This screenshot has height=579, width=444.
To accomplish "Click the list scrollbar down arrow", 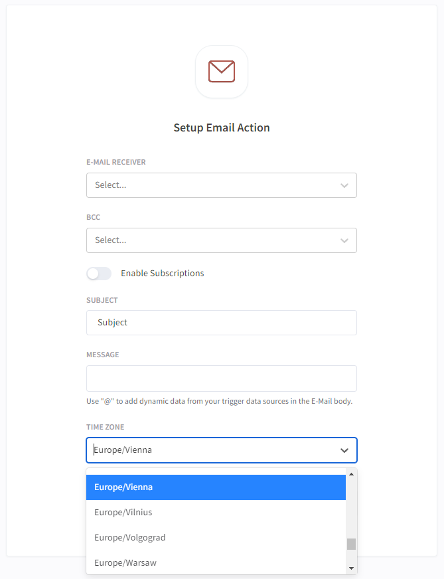I will click(351, 568).
